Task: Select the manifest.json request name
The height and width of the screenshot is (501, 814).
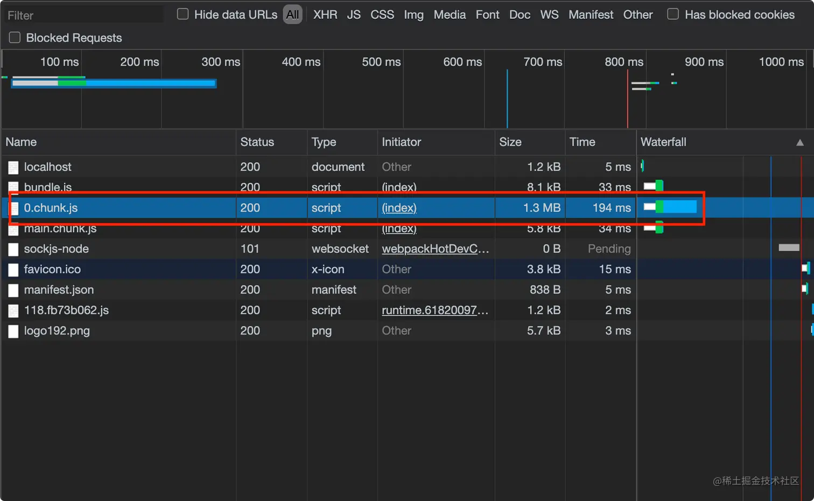Action: point(59,290)
